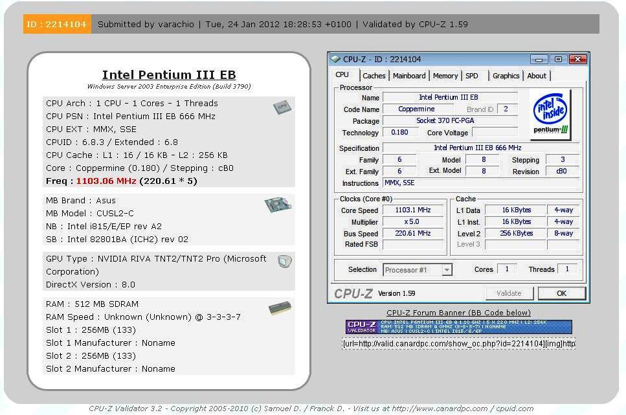Click the empty Rated FSB field
Screen dimensions: 626x415
pos(413,245)
